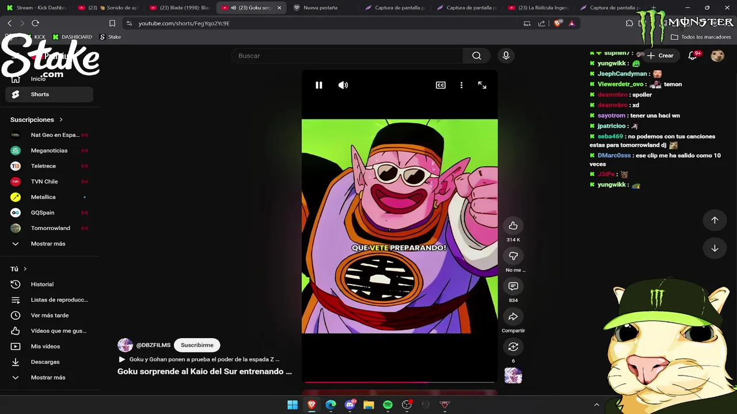Bookmark this page with the bookmark icon
The width and height of the screenshot is (737, 414).
coord(112,23)
